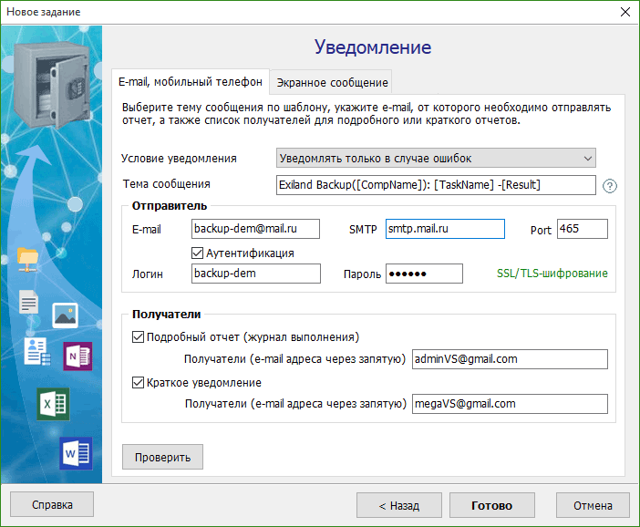Click the picture image icon
Screen dimensions: 640x527
(65, 315)
